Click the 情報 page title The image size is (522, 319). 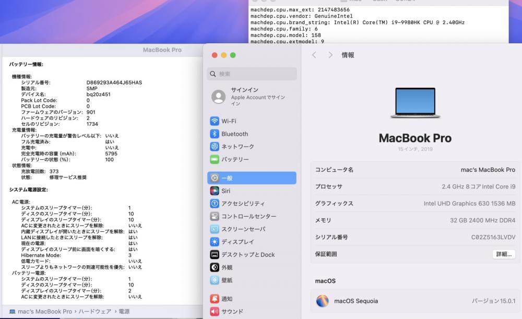348,55
